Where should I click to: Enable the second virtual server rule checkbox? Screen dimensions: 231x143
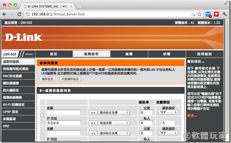tap(42, 136)
